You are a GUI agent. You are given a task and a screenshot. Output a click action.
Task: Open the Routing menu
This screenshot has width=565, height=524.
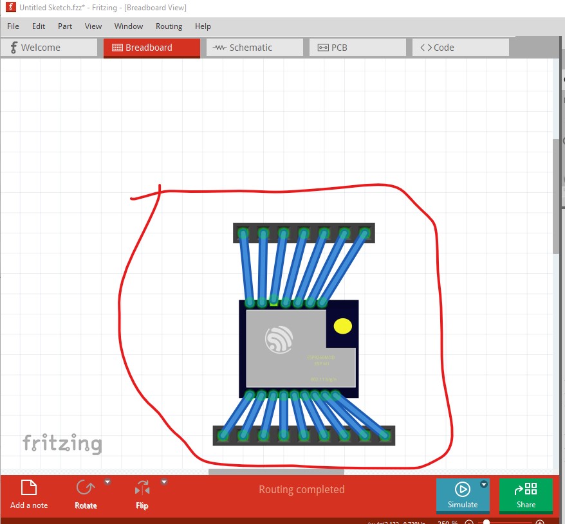(169, 26)
